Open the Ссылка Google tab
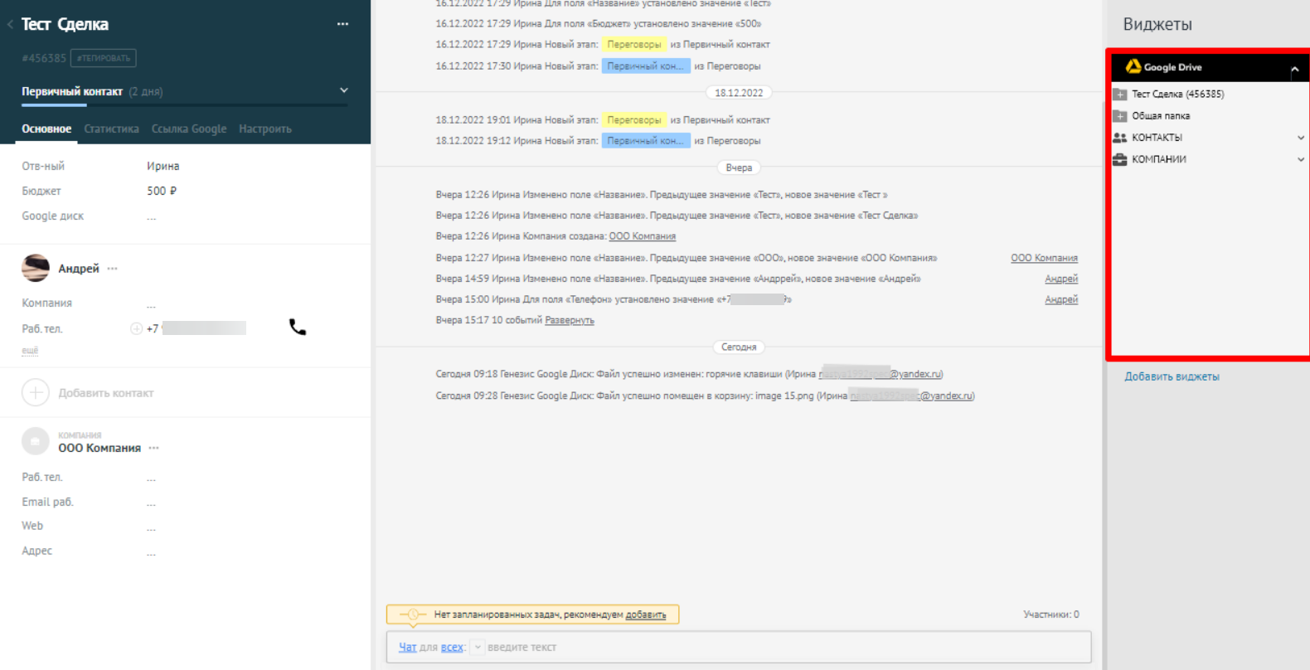Screen dimensions: 1310x670 [x=189, y=129]
